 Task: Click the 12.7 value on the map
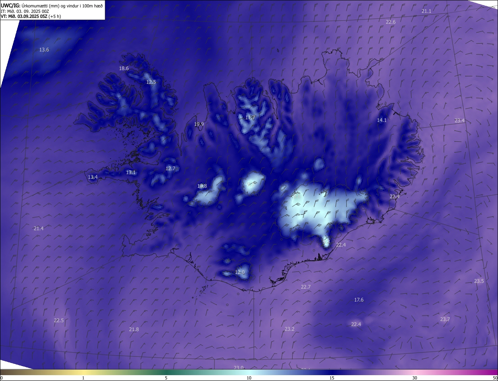(x=170, y=168)
